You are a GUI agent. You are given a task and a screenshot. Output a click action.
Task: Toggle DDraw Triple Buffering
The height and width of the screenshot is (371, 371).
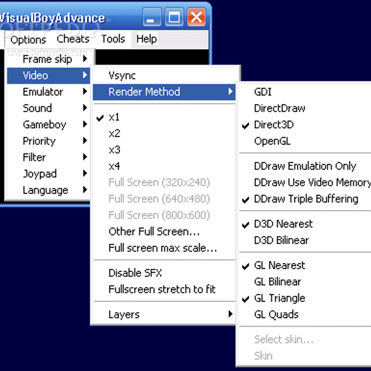305,199
